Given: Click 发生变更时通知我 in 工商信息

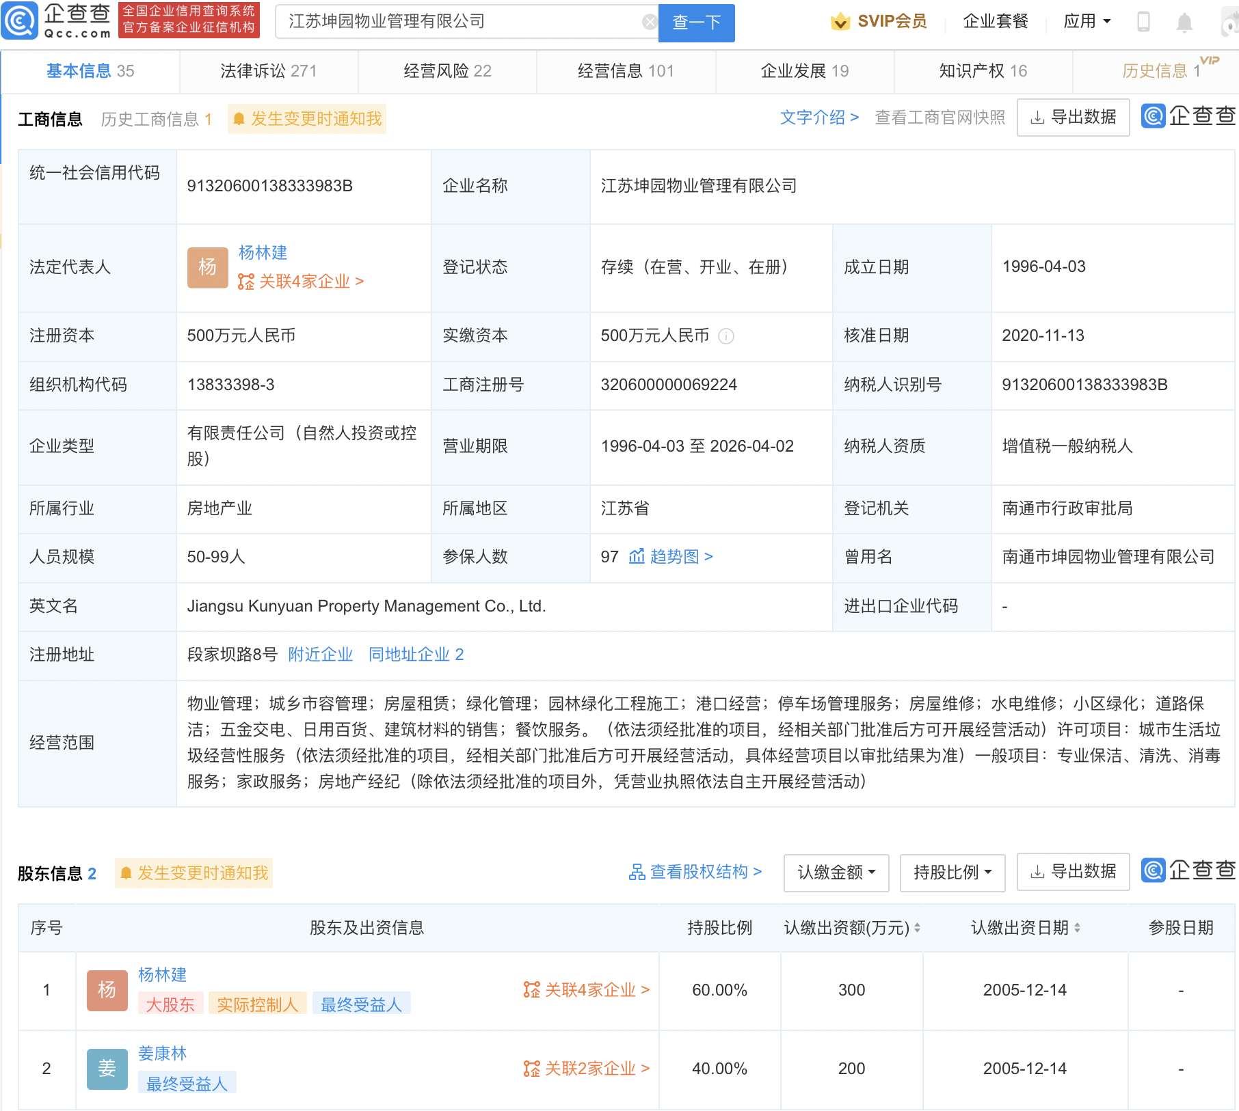Looking at the screenshot, I should click(307, 119).
